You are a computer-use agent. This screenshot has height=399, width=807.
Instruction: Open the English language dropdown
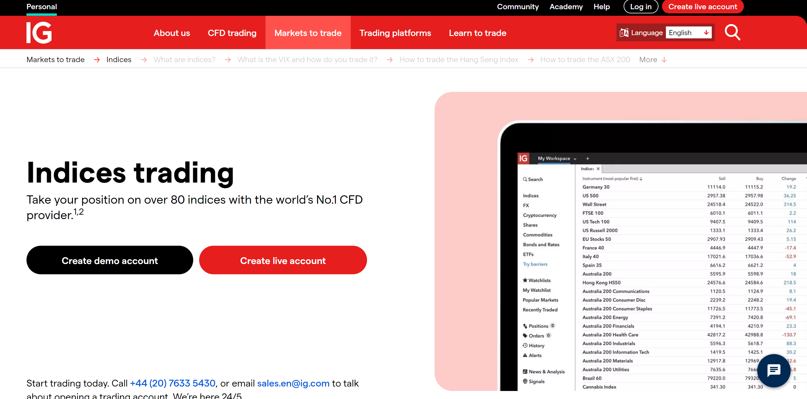[x=688, y=32]
